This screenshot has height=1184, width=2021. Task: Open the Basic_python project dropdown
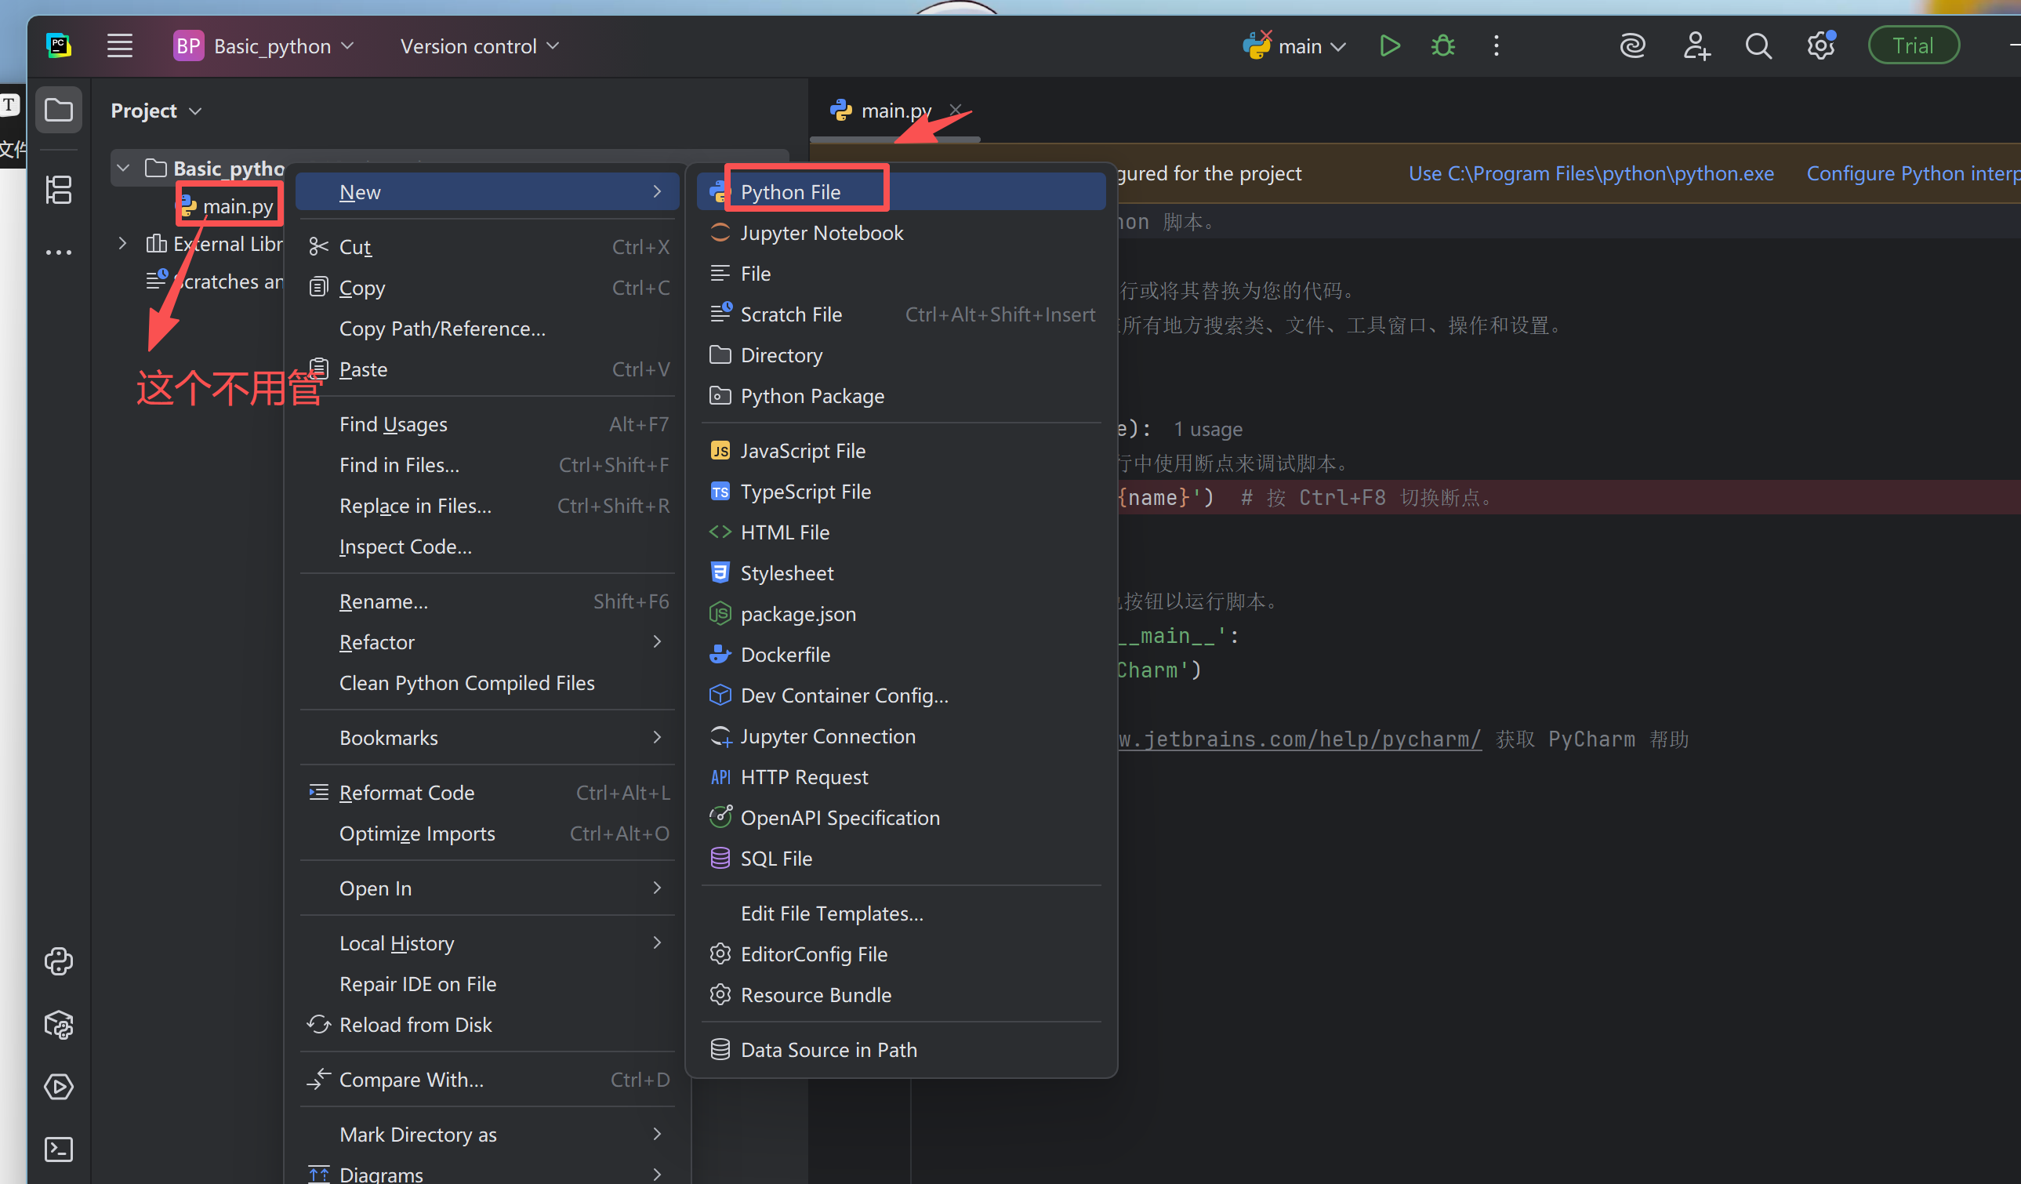pyautogui.click(x=265, y=45)
